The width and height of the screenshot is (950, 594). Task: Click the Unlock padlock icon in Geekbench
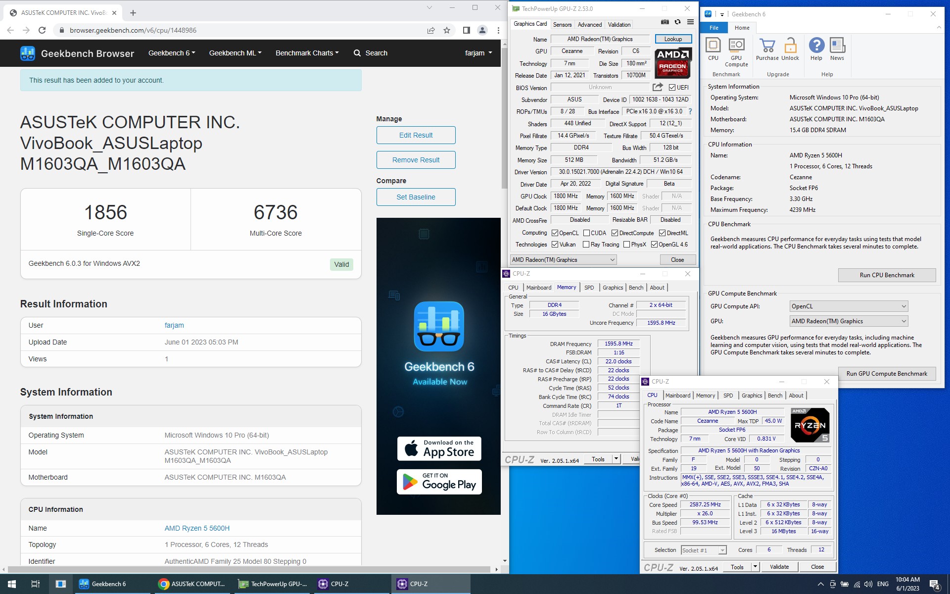(790, 49)
